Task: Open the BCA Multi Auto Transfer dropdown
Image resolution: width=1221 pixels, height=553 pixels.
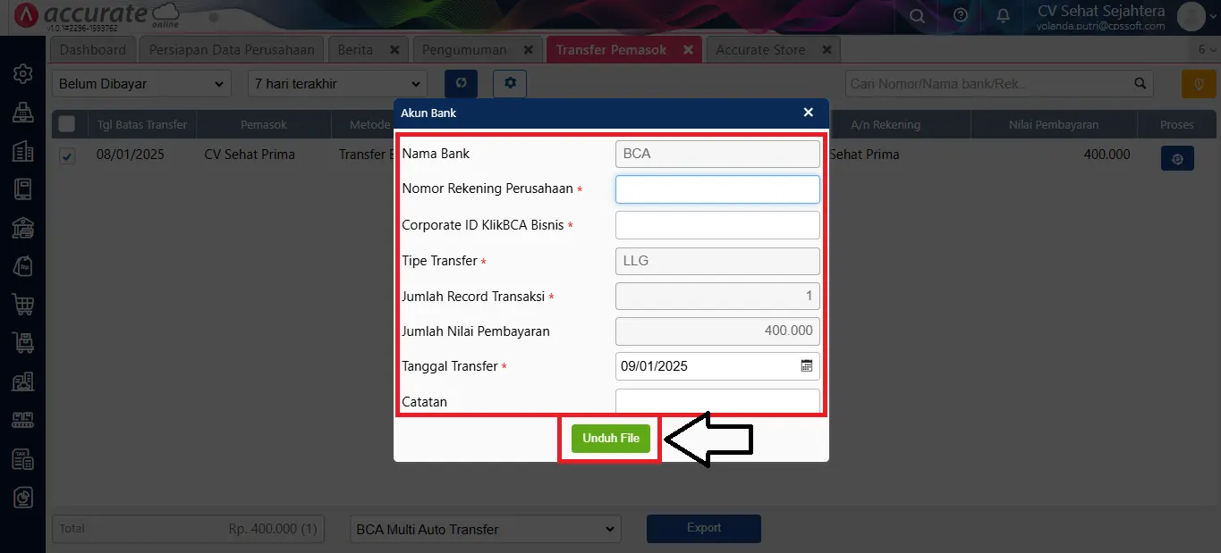Action: point(486,529)
